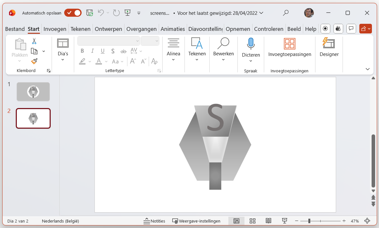Click the Opmaak kopiëren brush icon
The height and width of the screenshot is (228, 379).
click(x=34, y=61)
